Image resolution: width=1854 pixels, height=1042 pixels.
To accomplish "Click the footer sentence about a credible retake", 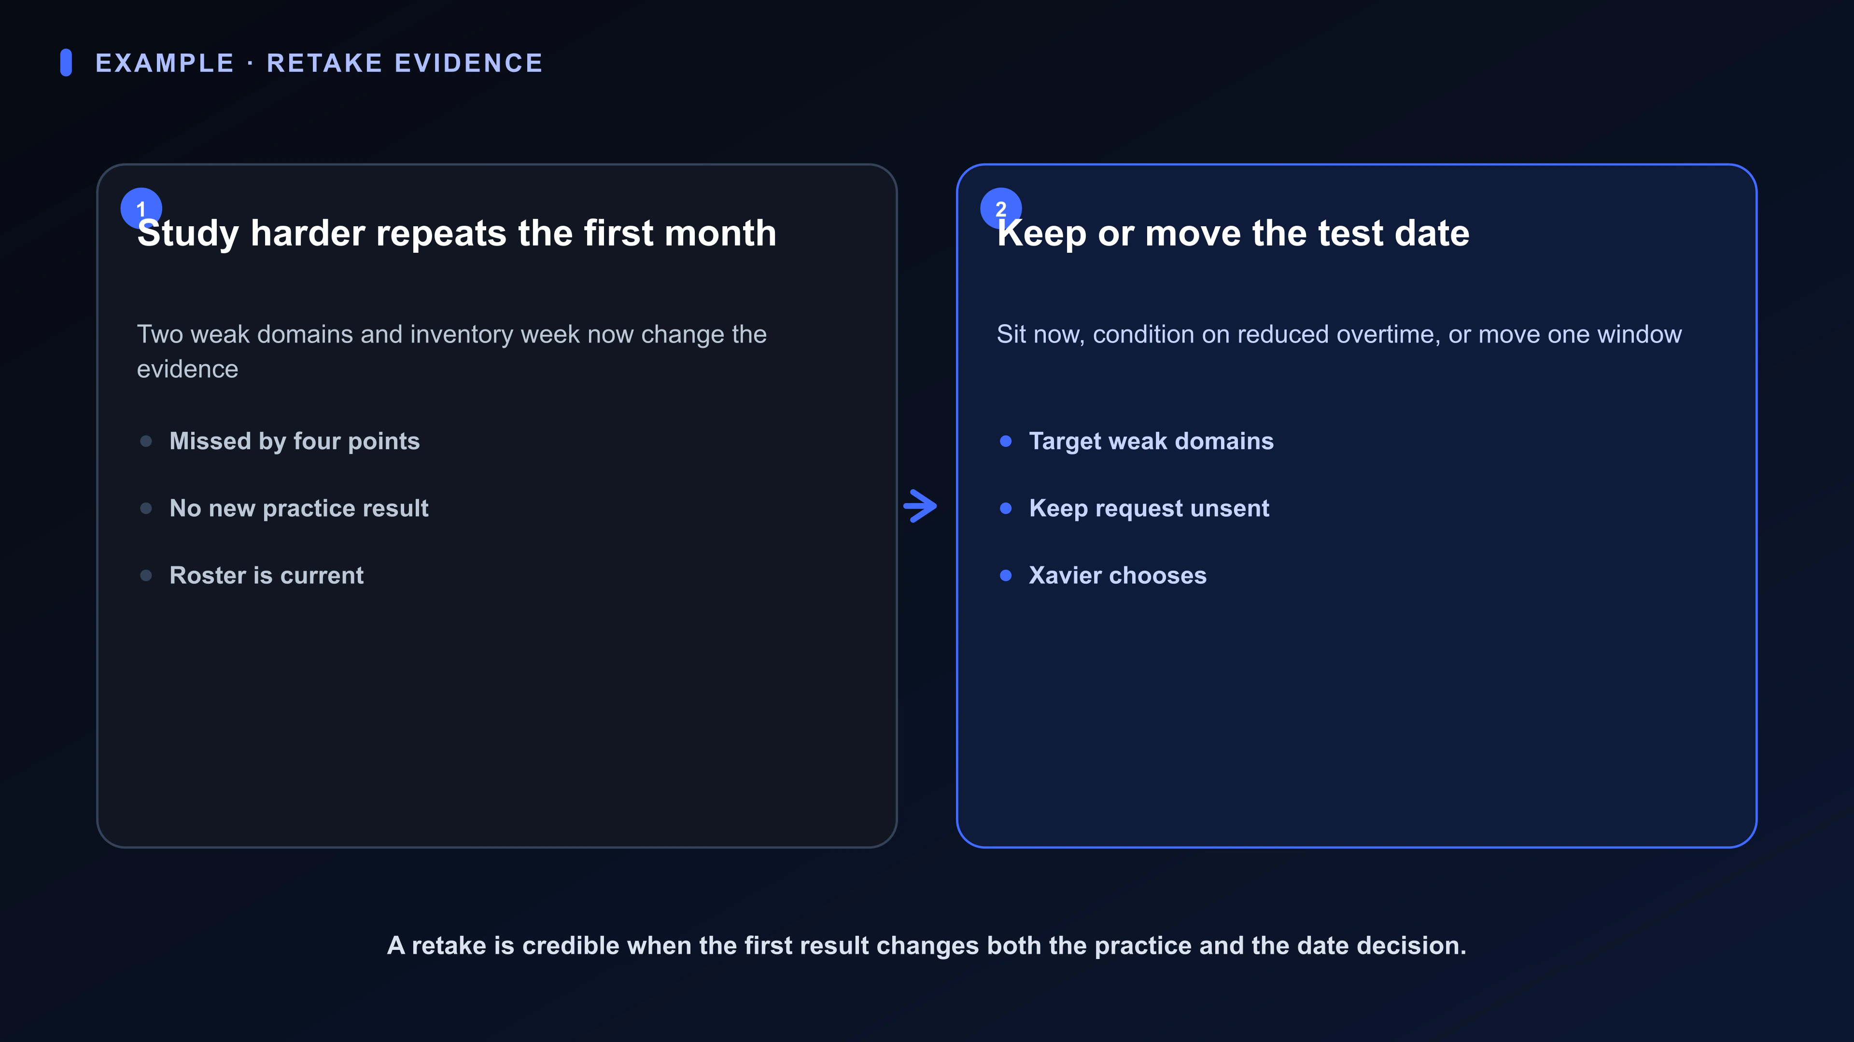I will click(927, 946).
